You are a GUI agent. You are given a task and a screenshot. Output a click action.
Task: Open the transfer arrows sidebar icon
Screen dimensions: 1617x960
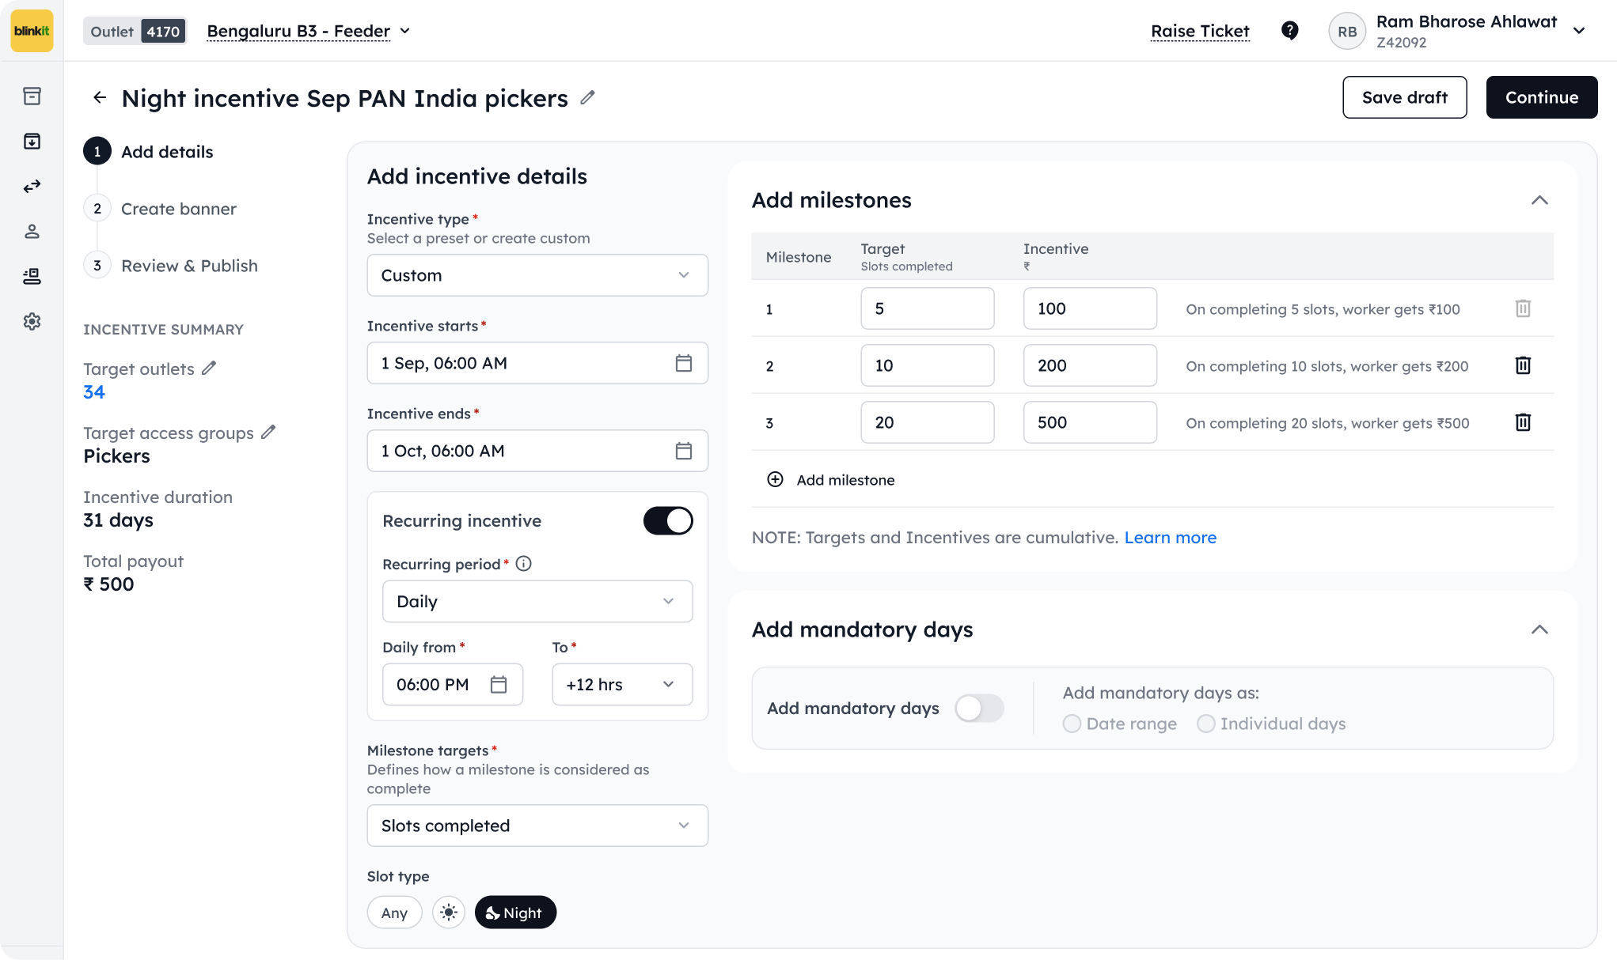32,186
